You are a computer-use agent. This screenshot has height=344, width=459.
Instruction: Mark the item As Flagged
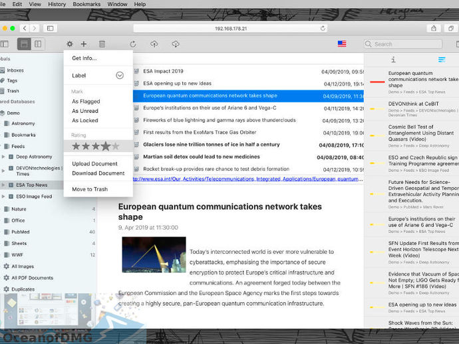pos(86,102)
